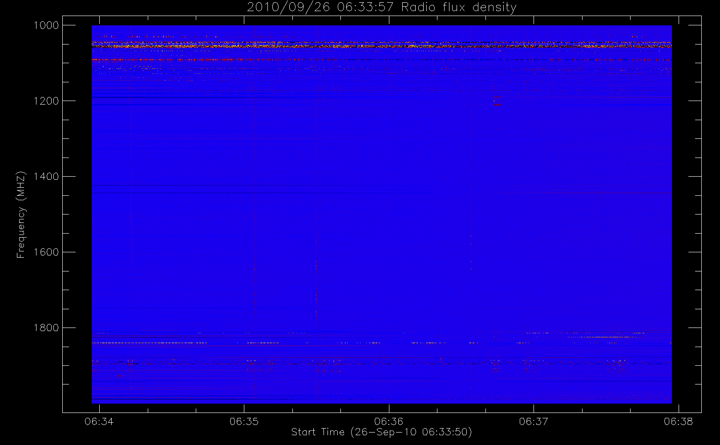Screen dimensions: 720x445
Task: Click the 06:35 time tick label
Action: tap(244, 421)
